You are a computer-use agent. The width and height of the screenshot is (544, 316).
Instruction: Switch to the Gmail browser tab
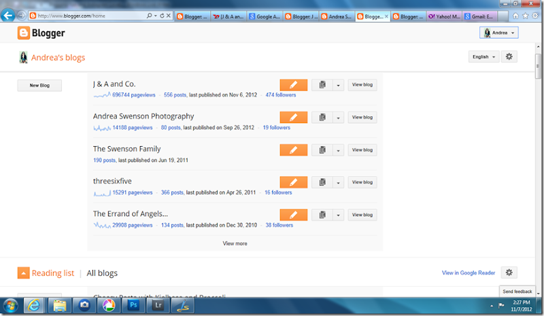coord(481,16)
